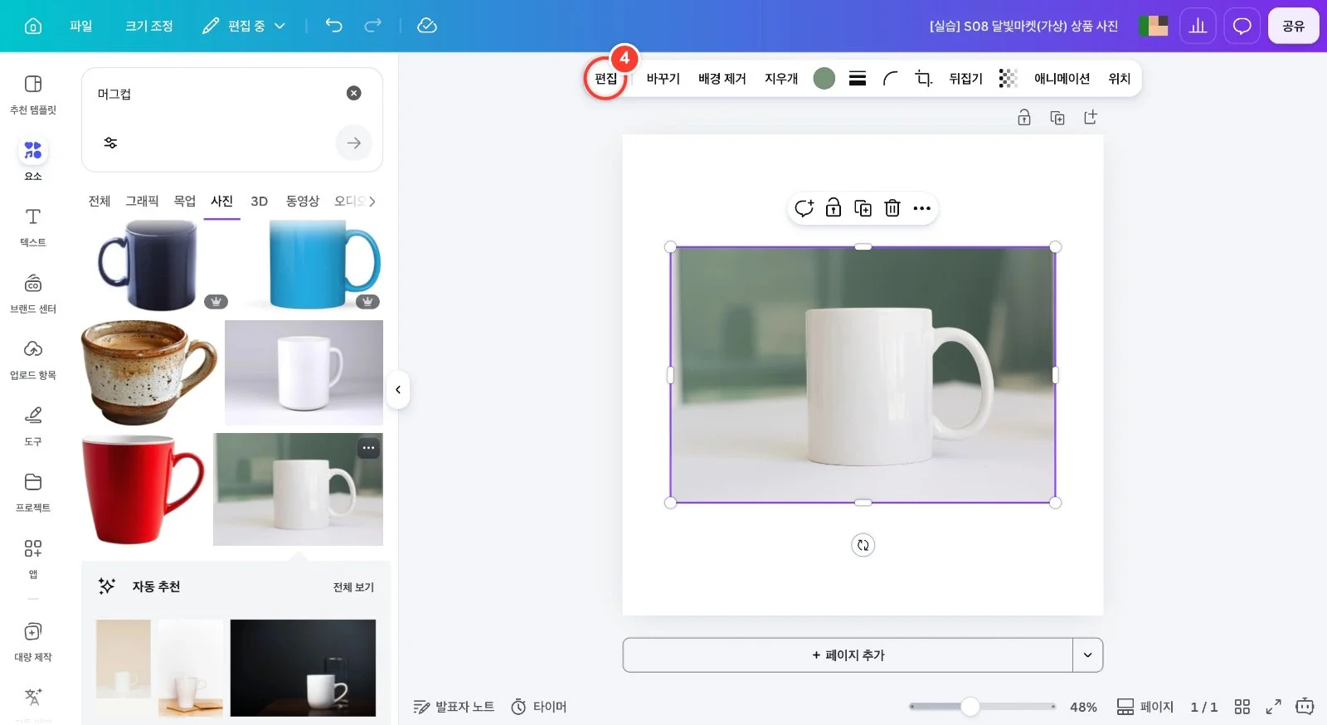This screenshot has height=725, width=1327.
Task: Click the 편집 button in the toolbar
Action: tap(606, 78)
